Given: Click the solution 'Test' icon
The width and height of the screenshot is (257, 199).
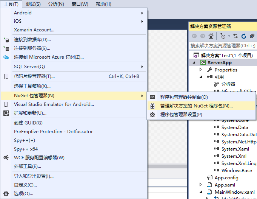Looking at the screenshot, I should [x=196, y=55].
